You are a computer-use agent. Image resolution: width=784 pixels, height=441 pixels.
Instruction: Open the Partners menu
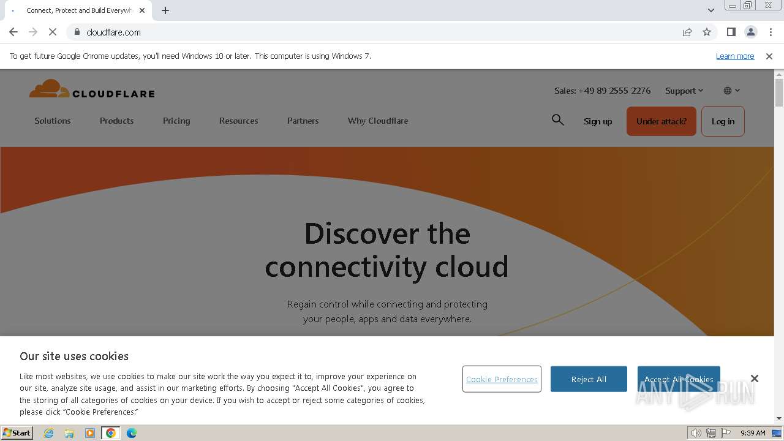coord(303,121)
